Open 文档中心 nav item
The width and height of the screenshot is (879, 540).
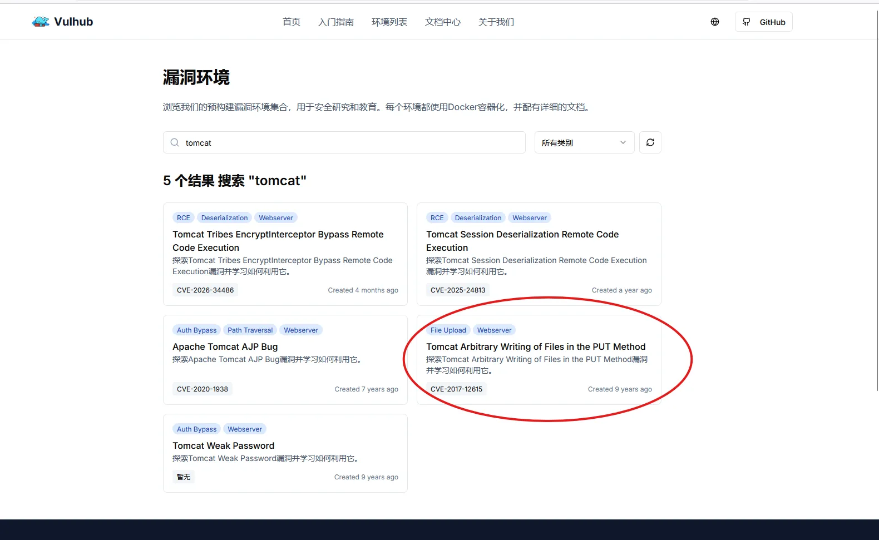[x=443, y=22]
